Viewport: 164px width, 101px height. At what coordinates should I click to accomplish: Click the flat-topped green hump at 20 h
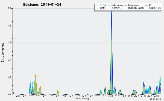coord(134,92)
